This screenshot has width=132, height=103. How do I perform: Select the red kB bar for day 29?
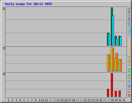(116, 94)
